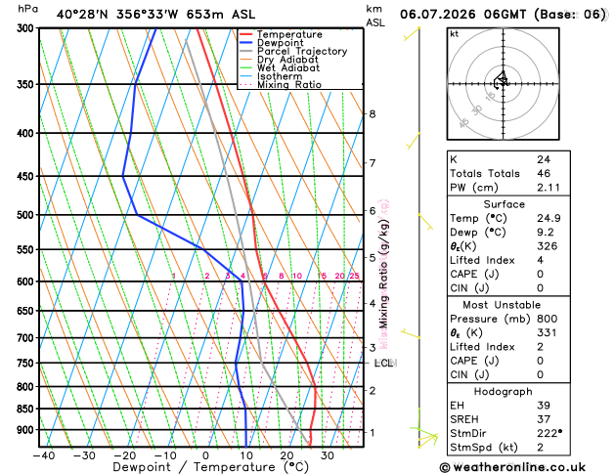Click the Most Unstable theta-e value 331
615x475 pixels.
(x=547, y=332)
